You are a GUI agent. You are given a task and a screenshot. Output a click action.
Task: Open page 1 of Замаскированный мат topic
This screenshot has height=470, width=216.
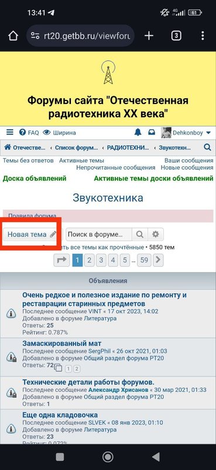click(68, 369)
